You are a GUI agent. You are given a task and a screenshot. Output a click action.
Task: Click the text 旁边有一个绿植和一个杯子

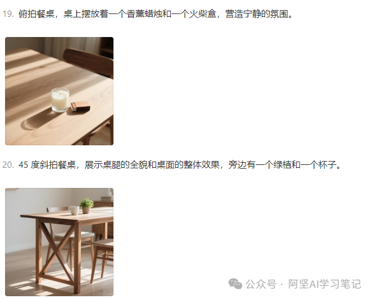pos(282,164)
